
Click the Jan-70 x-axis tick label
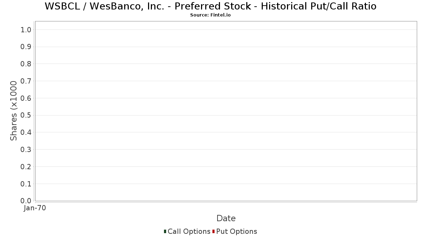tap(35, 208)
